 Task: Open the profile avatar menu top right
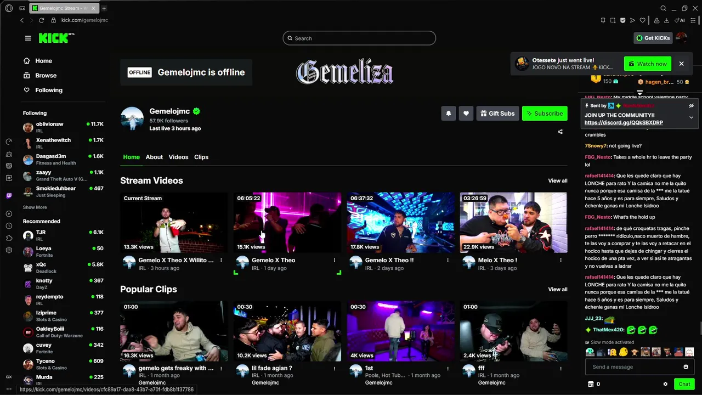pos(681,38)
